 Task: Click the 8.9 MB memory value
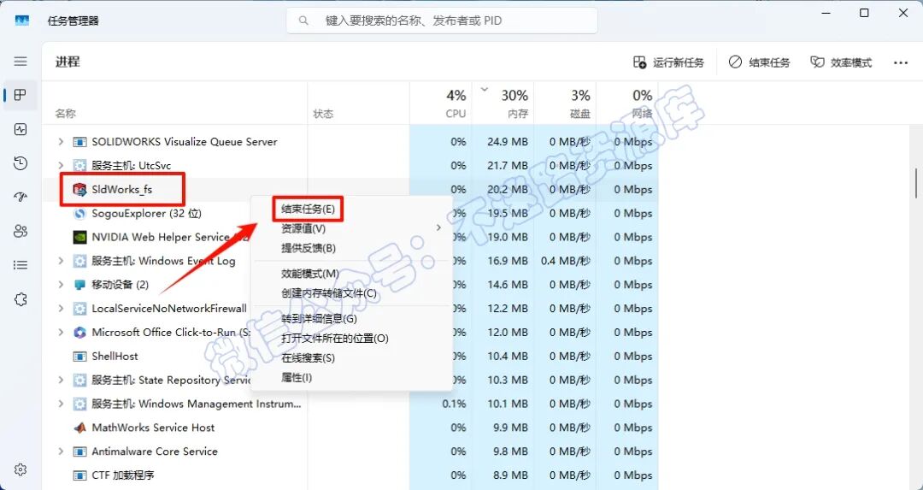coord(511,475)
